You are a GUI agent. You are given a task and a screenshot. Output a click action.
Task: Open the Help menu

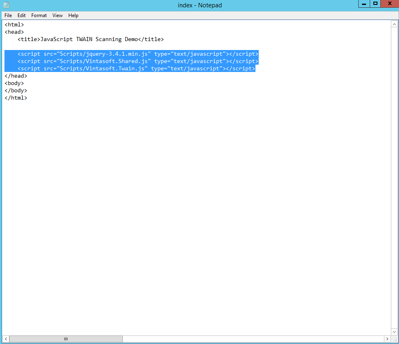click(x=73, y=15)
